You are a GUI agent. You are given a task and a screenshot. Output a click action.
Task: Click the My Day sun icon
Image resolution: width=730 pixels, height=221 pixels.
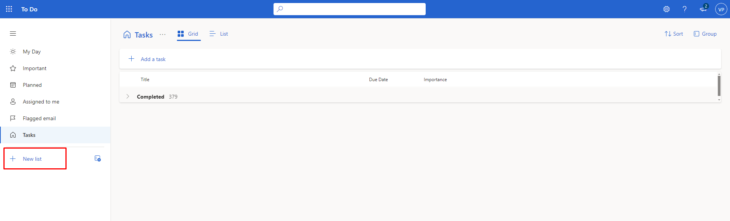13,52
